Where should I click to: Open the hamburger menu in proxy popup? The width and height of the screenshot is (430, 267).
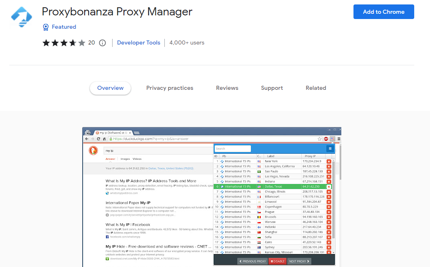point(330,148)
